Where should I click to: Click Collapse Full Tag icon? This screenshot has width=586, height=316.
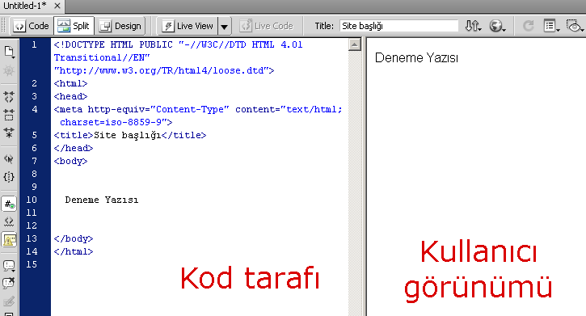pos(9,97)
